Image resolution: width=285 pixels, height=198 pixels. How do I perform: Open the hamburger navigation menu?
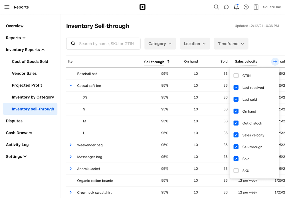[x=7, y=7]
